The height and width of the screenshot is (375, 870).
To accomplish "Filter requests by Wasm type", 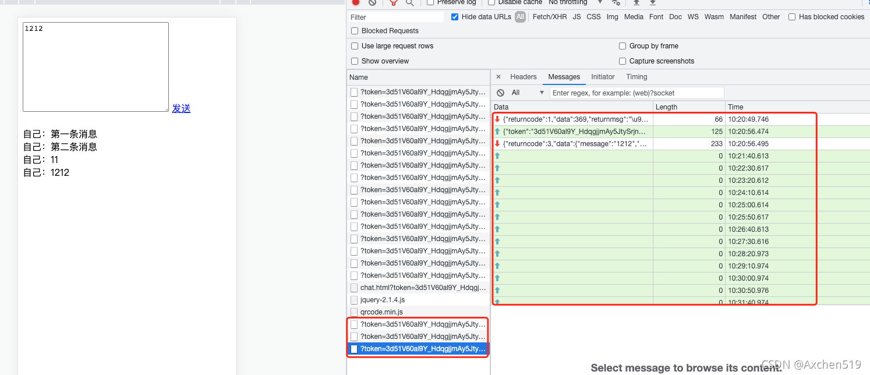I will 714,17.
